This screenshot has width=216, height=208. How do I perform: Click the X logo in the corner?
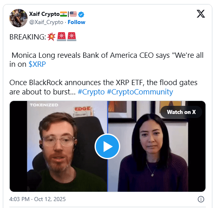201,14
